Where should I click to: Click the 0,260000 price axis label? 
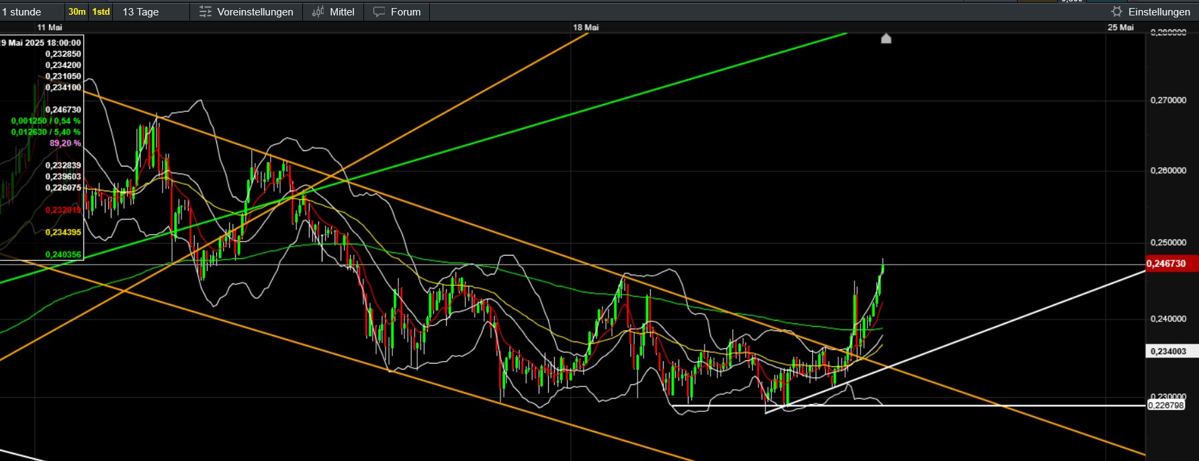tap(1168, 171)
